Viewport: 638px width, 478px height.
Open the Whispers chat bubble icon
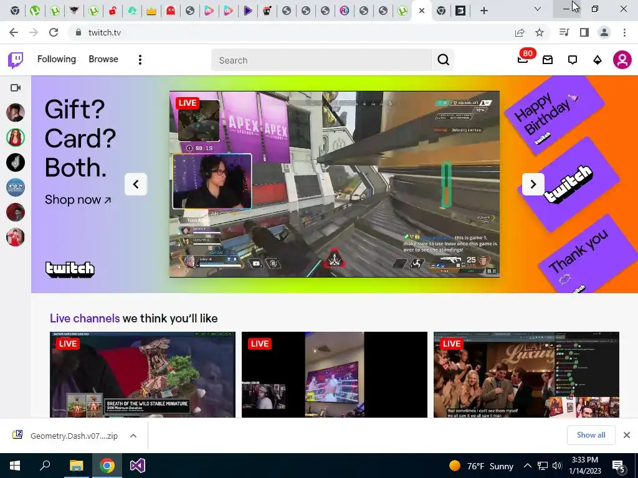click(x=573, y=60)
